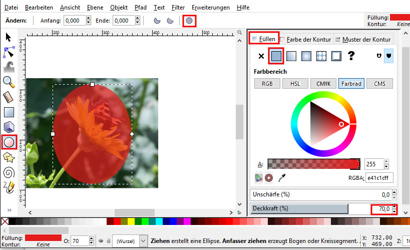Select RGB color mode
410x250 pixels.
click(267, 84)
